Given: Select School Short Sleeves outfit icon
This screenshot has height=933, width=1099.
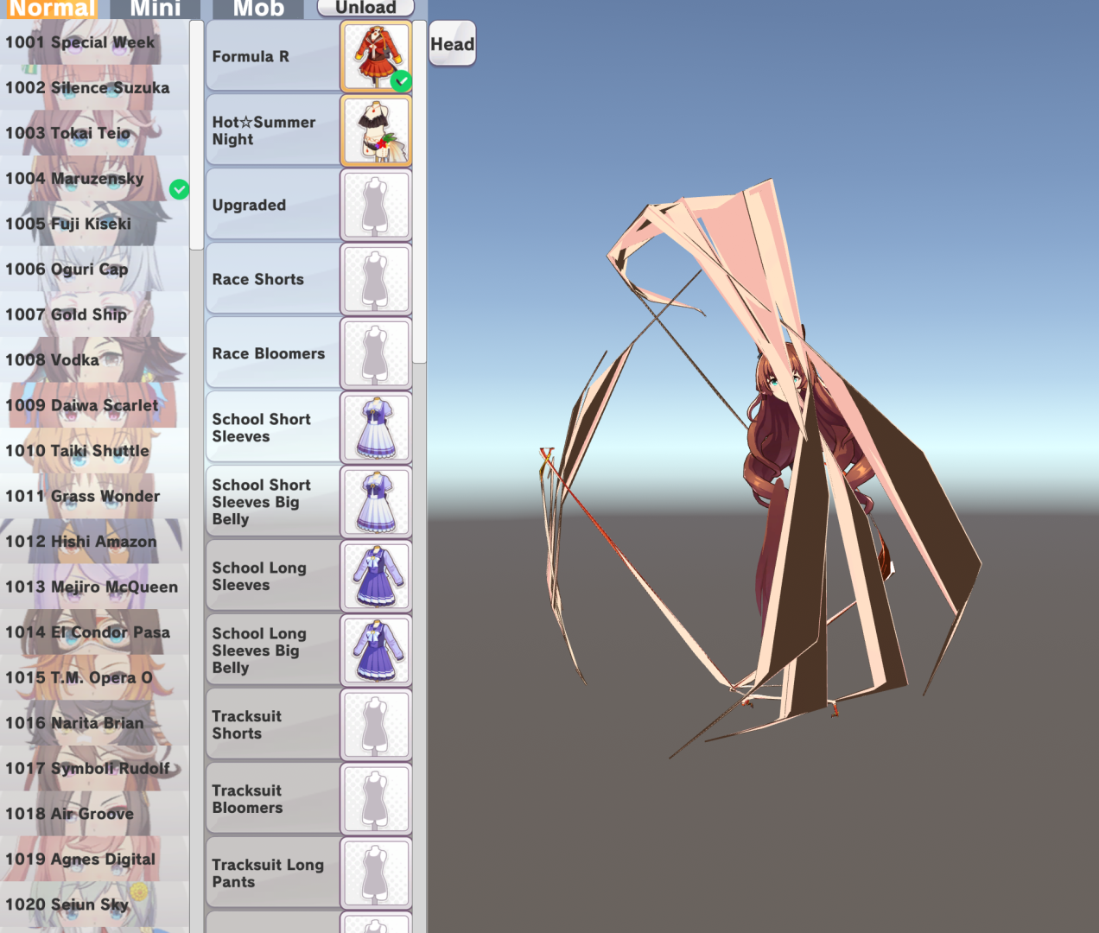Looking at the screenshot, I should click(376, 428).
